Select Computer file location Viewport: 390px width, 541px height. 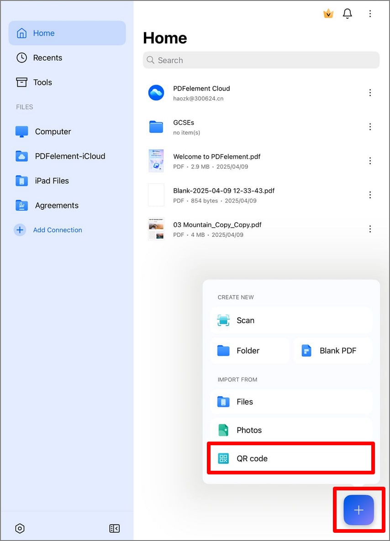[67, 131]
